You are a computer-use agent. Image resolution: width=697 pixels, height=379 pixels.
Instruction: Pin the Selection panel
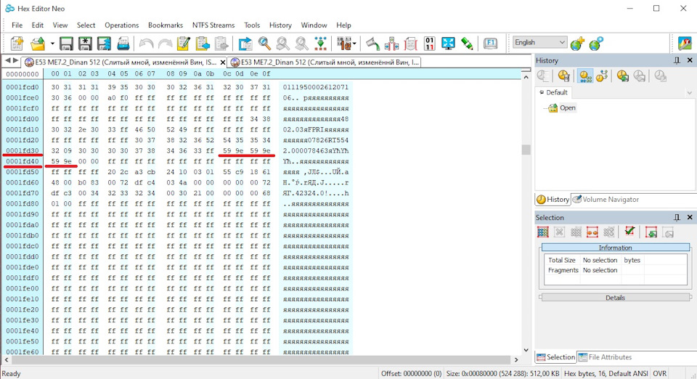point(677,217)
